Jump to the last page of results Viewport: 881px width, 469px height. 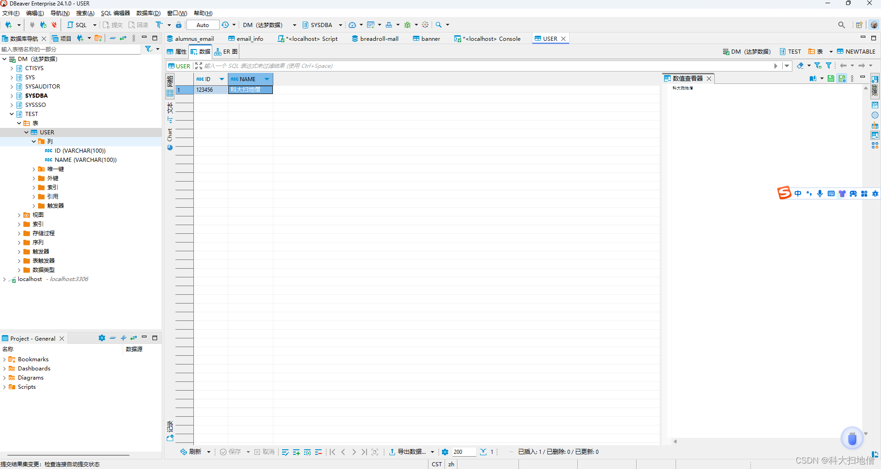pyautogui.click(x=364, y=452)
